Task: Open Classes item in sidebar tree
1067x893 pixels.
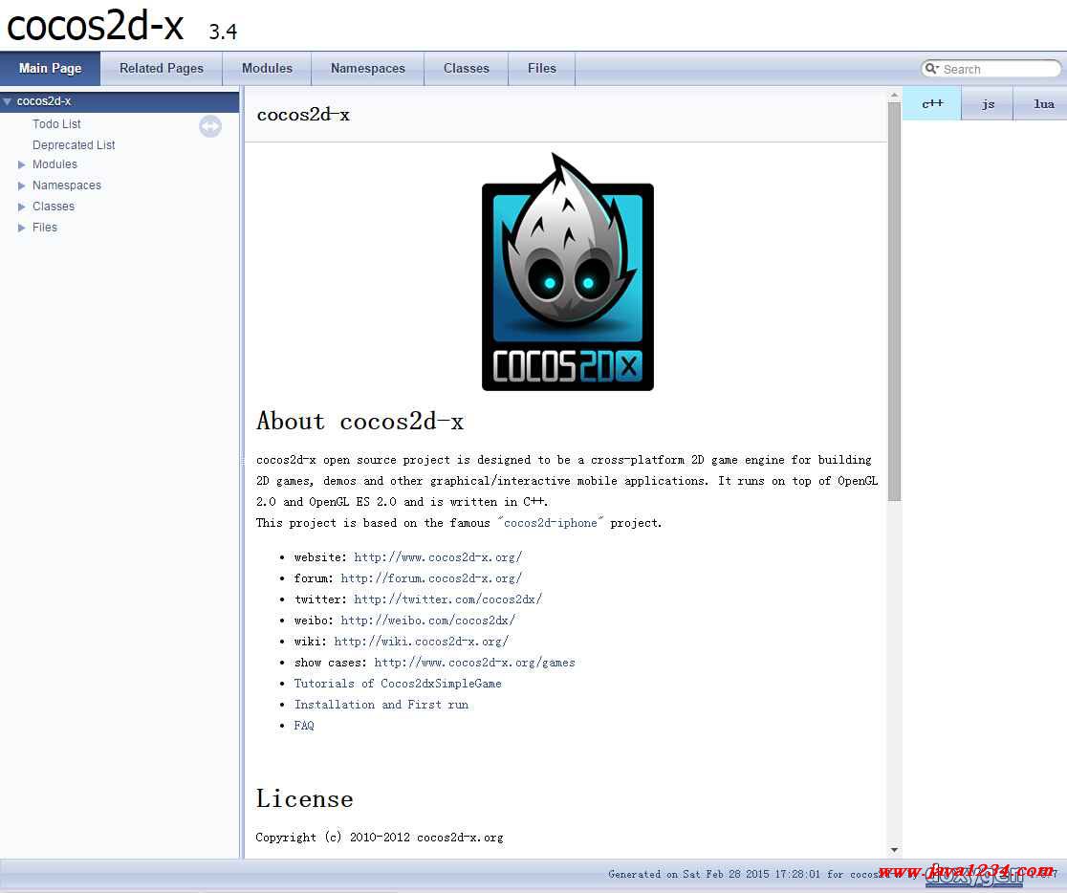Action: tap(54, 207)
